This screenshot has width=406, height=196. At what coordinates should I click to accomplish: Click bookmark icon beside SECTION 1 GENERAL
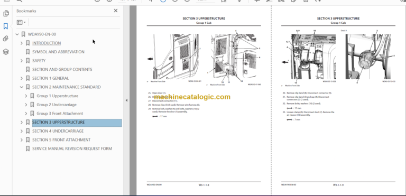click(27, 78)
